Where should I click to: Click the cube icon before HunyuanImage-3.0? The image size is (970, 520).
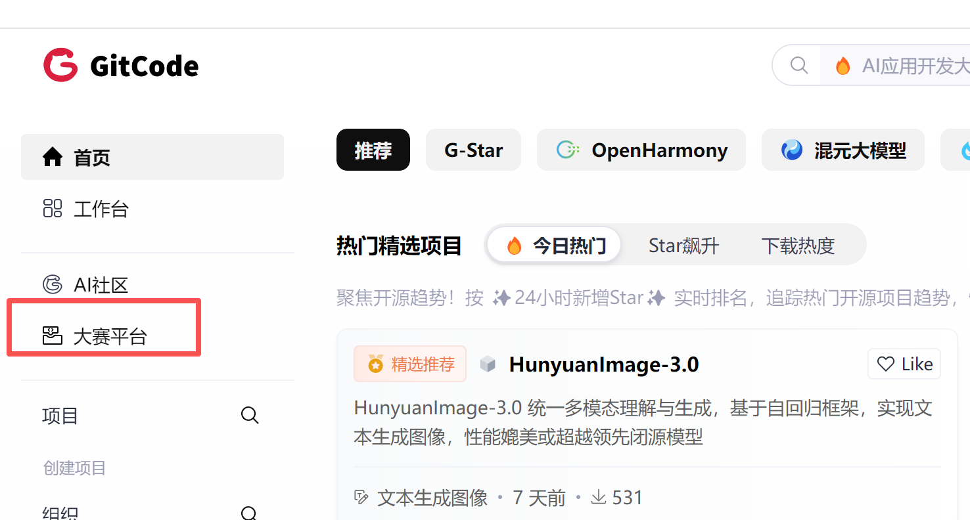pyautogui.click(x=488, y=364)
